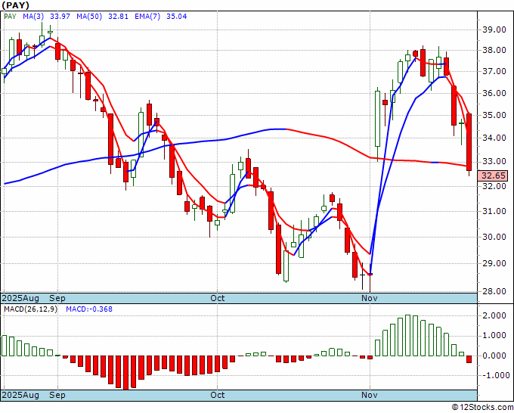Click the 36.00 price axis label
Screen dimensions: 514x413
click(494, 93)
